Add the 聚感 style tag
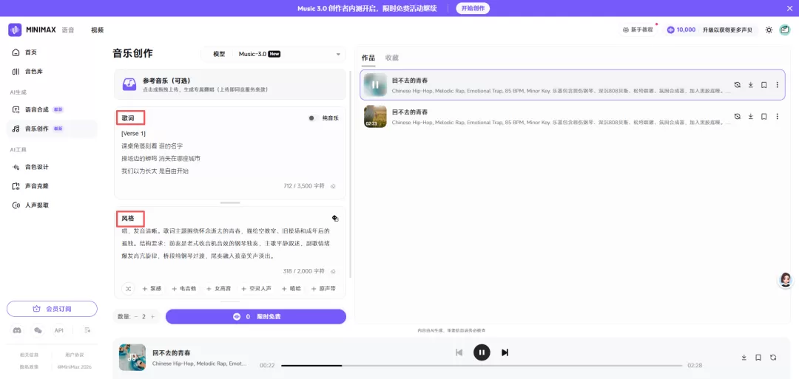Image resolution: width=799 pixels, height=379 pixels. [x=152, y=288]
